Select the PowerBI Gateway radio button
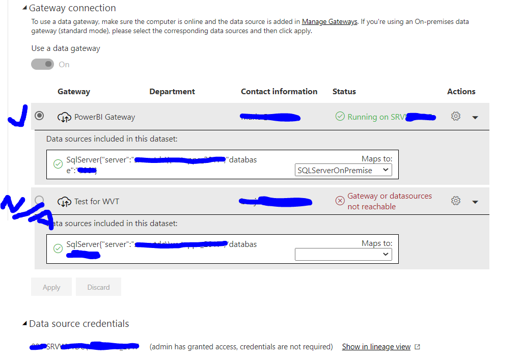Screen dimensions: 522x360 pyautogui.click(x=39, y=116)
